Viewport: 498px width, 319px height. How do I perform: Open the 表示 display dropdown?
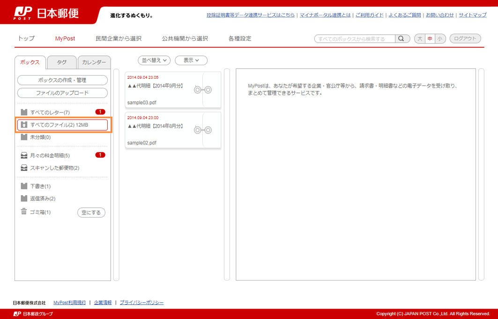pyautogui.click(x=191, y=61)
